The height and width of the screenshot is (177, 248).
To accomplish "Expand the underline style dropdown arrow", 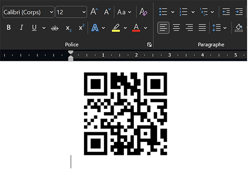I will (44, 28).
